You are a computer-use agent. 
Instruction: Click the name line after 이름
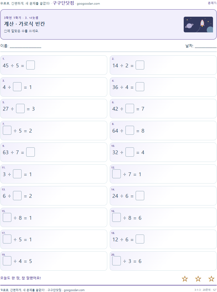26,47
